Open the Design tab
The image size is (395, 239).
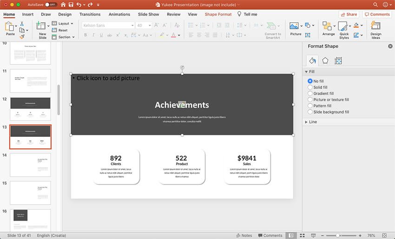coord(65,14)
